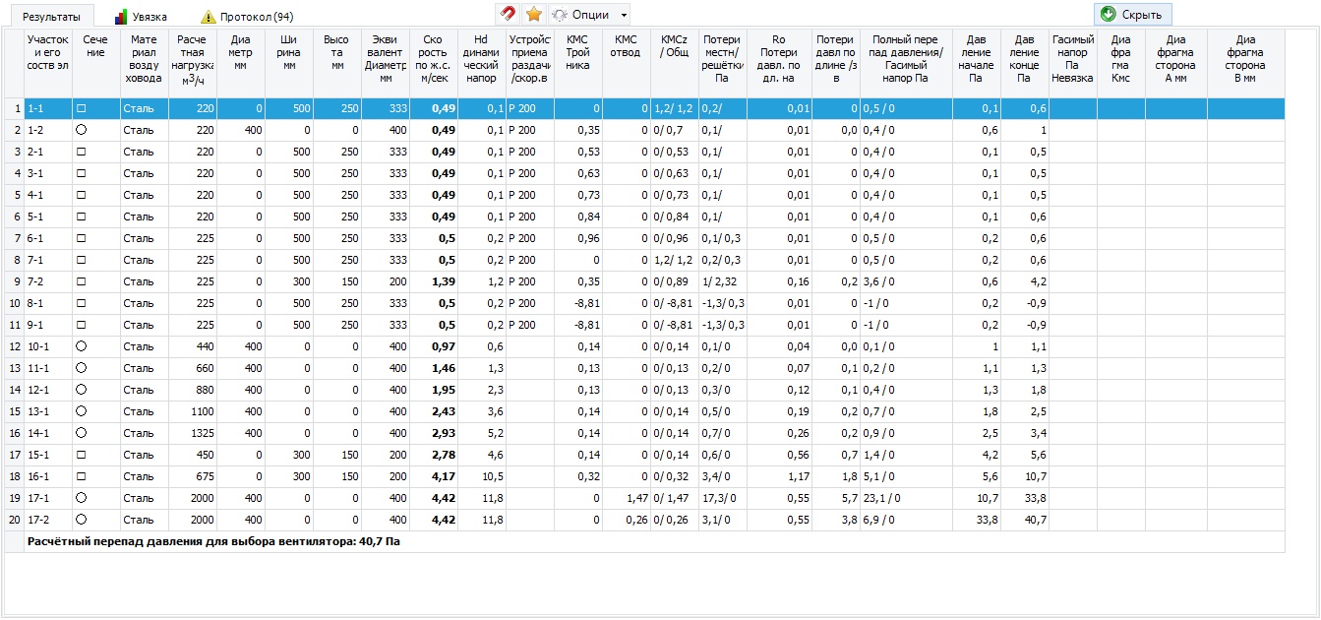The width and height of the screenshot is (1321, 620).
Task: Click the green arrow icon on Скрыть
Action: tap(1109, 15)
